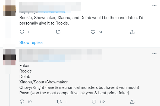Image resolution: width=160 pixels, height=106 pixels.
Task: Like the tweet with 112 likes
Action: pos(94,102)
